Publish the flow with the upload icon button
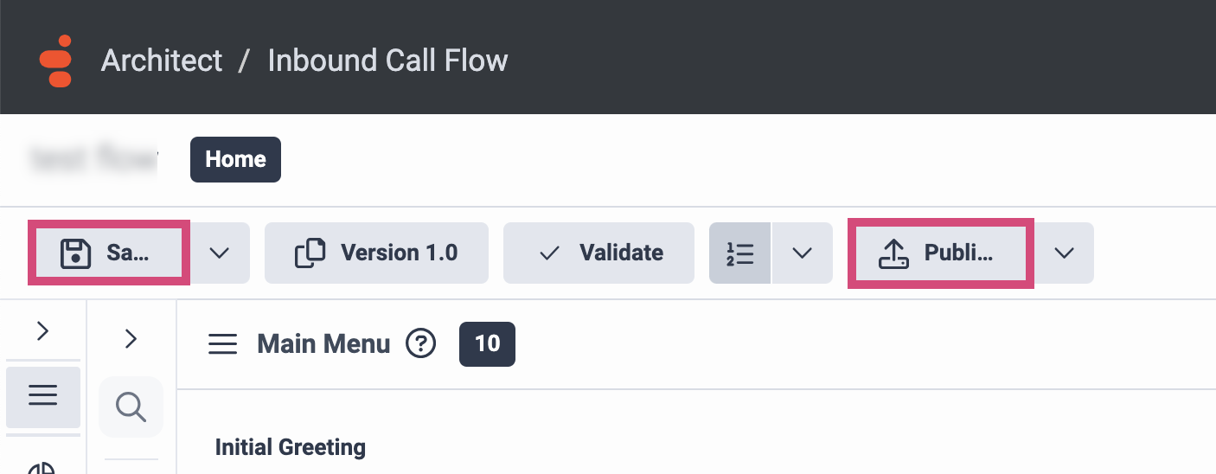 940,253
